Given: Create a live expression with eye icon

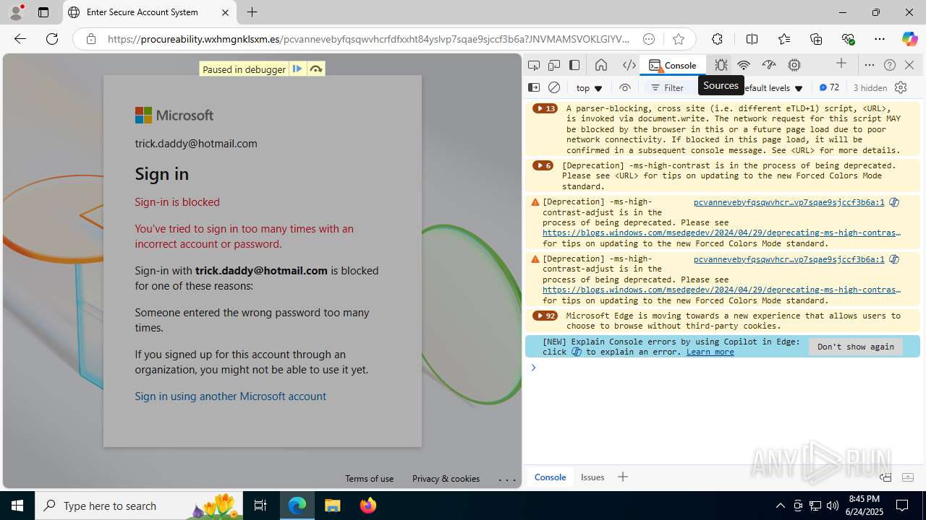Looking at the screenshot, I should [625, 87].
